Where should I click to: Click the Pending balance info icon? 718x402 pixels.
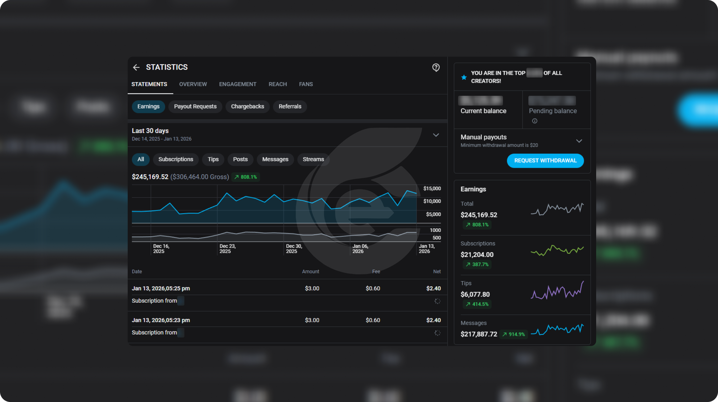click(535, 121)
